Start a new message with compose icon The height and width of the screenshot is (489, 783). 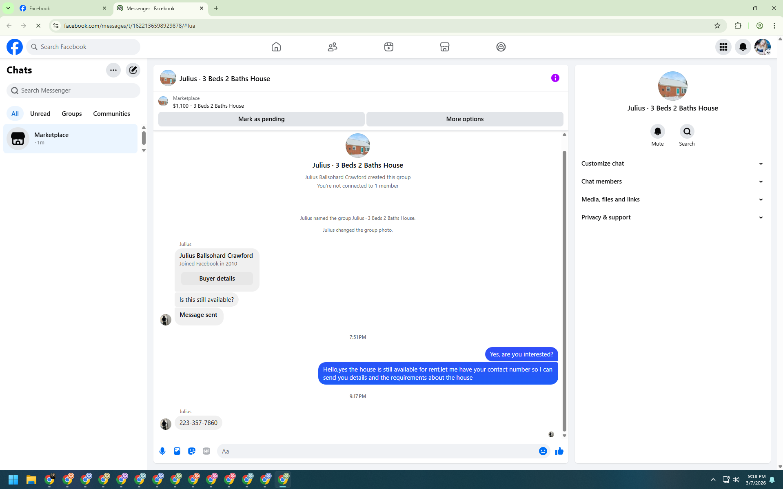(133, 70)
